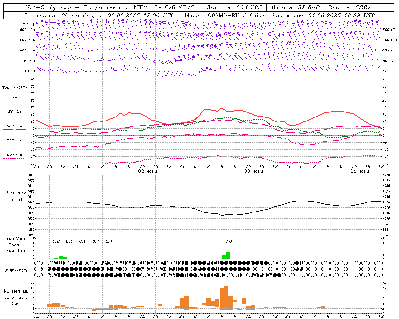Click the 'Td 2м' dew point legend entry
The image size is (399, 319).
pos(15,112)
